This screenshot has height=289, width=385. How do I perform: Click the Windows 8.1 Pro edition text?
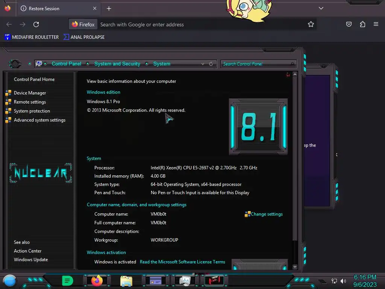(103, 102)
